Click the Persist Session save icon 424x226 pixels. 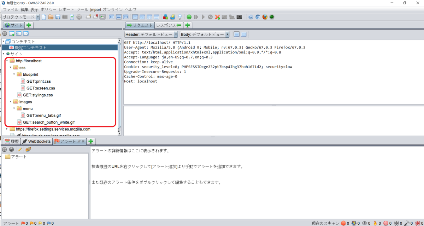point(58,17)
